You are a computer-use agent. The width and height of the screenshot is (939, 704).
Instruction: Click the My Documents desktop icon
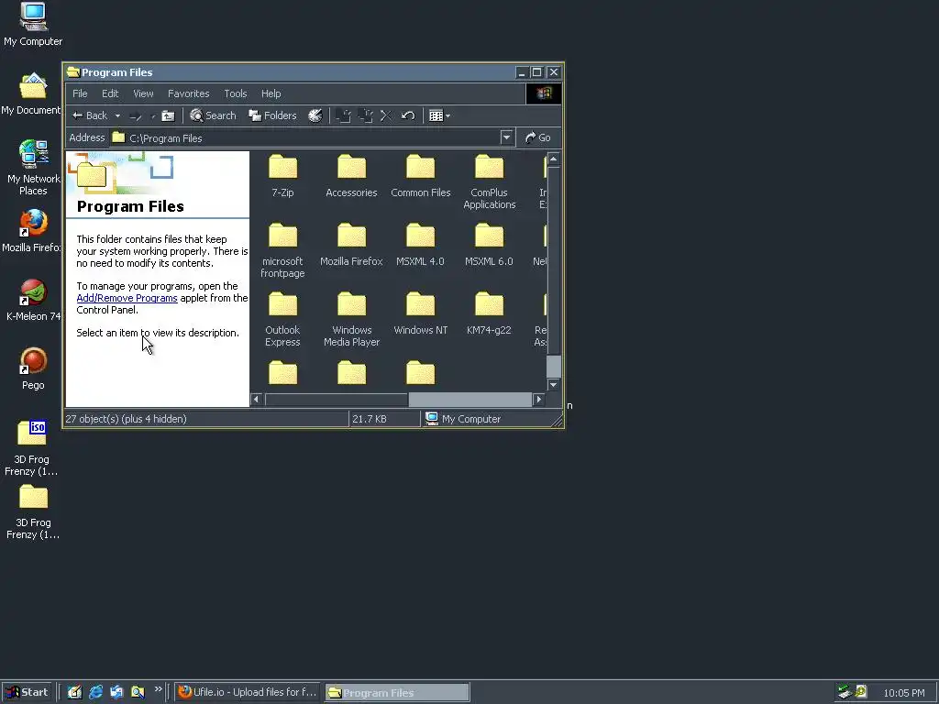coord(33,94)
